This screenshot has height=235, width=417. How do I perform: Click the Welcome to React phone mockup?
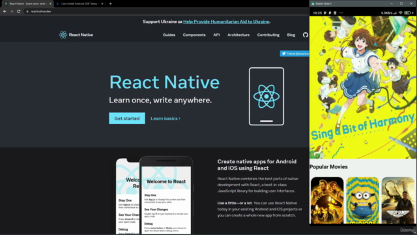click(x=166, y=195)
